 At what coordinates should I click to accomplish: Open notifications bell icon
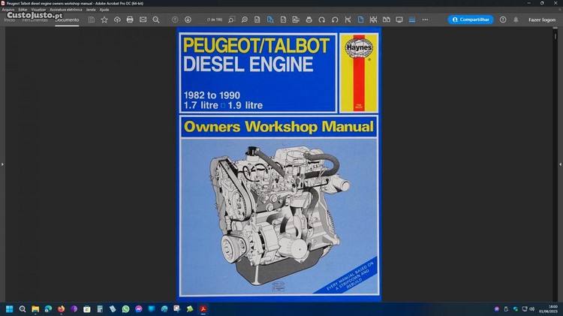pos(516,20)
